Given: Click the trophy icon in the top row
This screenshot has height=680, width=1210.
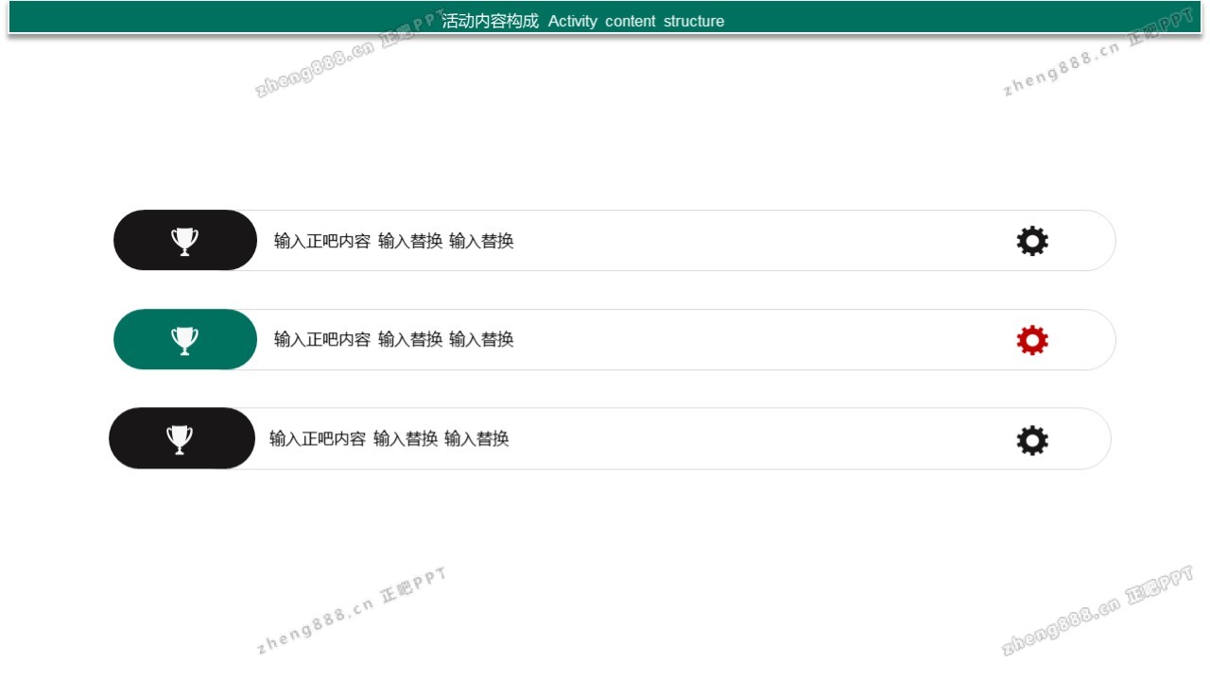Looking at the screenshot, I should [185, 241].
